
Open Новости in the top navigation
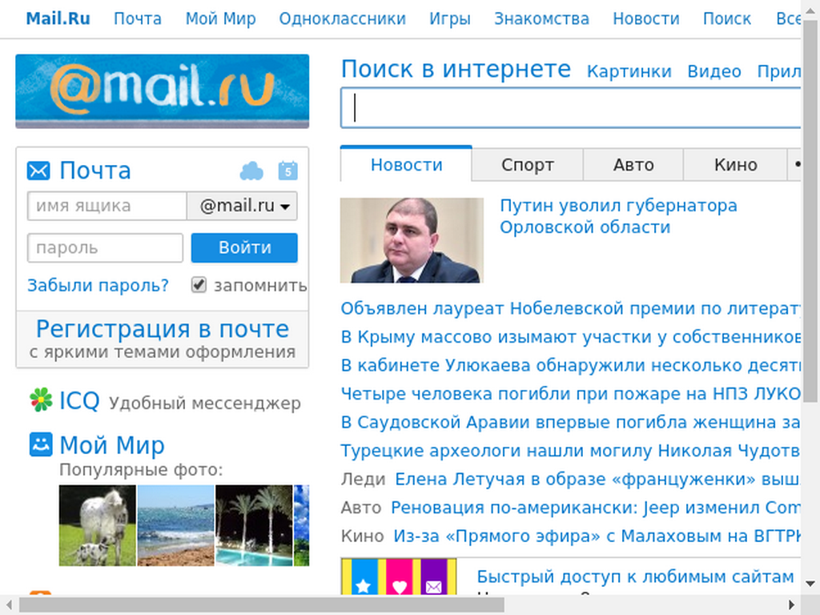coord(646,19)
